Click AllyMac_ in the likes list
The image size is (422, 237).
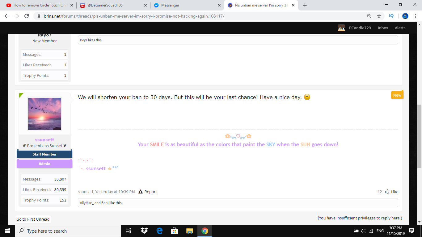[x=87, y=203]
